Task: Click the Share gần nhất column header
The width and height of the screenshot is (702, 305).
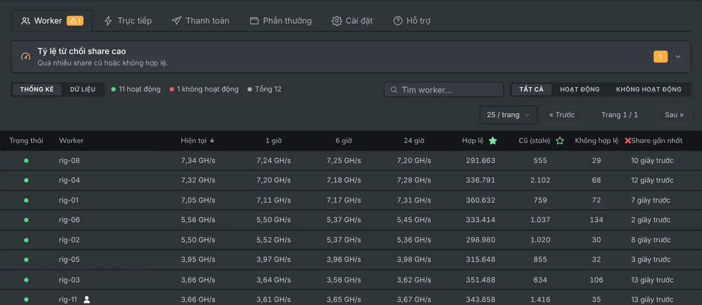Action: point(657,141)
